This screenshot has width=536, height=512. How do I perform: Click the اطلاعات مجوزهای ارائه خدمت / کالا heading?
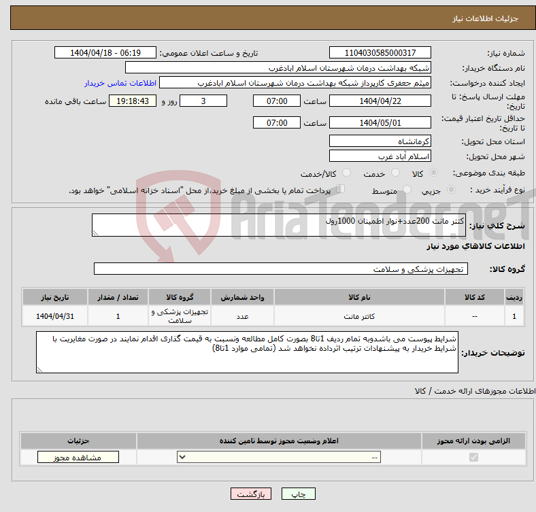[475, 391]
